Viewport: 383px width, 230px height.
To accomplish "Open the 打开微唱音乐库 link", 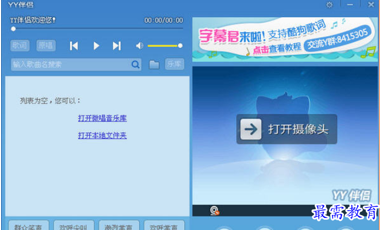I will pos(102,118).
